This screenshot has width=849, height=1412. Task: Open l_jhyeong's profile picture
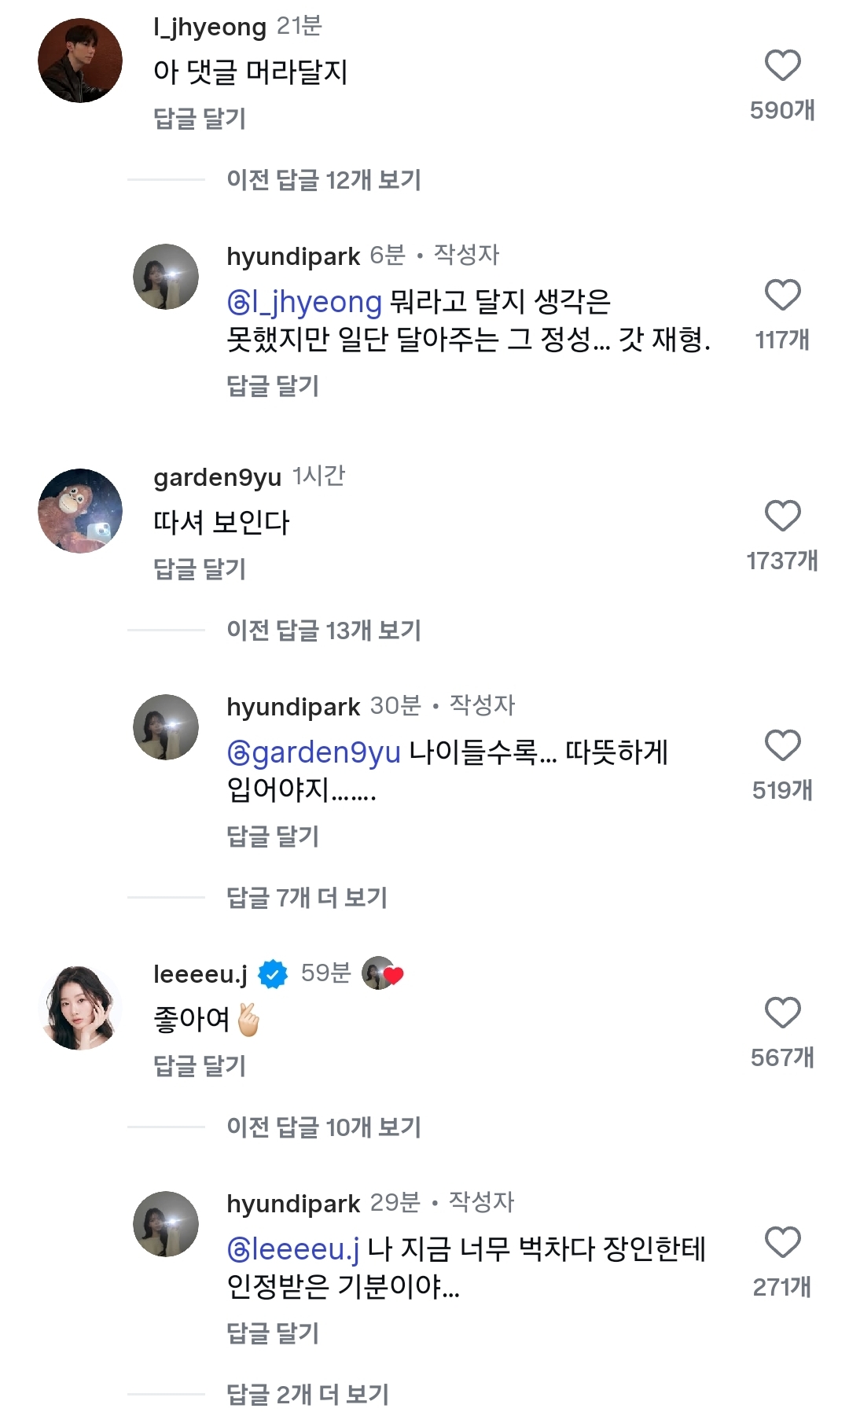tap(80, 61)
